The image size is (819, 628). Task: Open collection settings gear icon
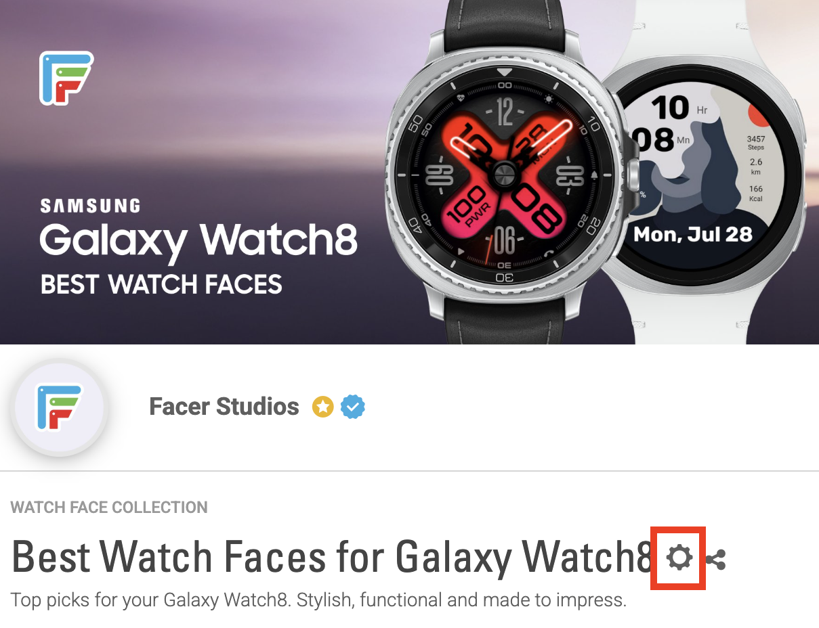[x=679, y=558]
